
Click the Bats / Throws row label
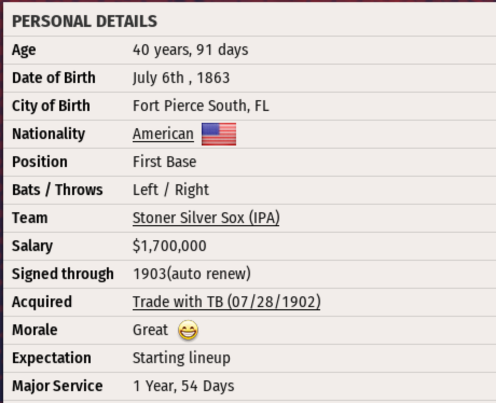(x=57, y=190)
